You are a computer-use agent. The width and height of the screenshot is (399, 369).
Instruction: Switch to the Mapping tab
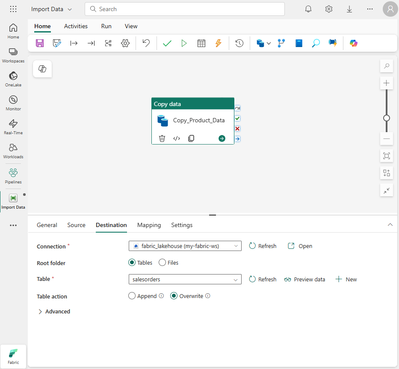coord(149,225)
